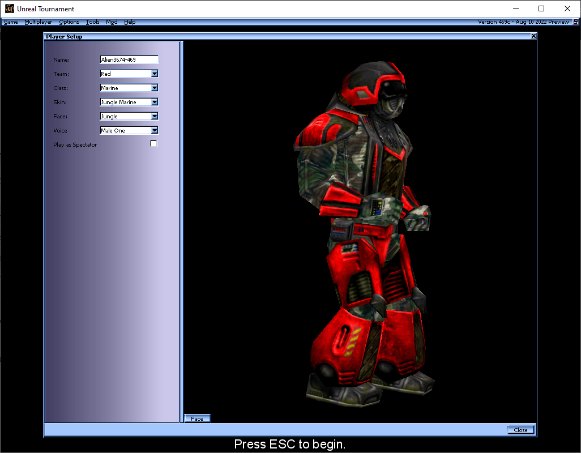Expand the Skin dropdown arrow

pyautogui.click(x=155, y=102)
